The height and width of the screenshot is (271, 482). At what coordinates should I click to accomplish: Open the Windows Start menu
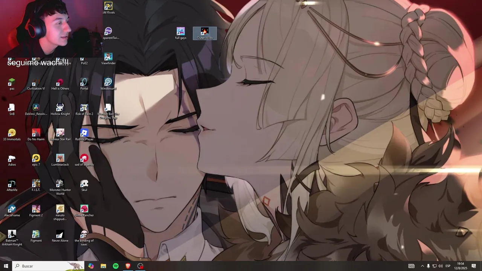point(6,266)
